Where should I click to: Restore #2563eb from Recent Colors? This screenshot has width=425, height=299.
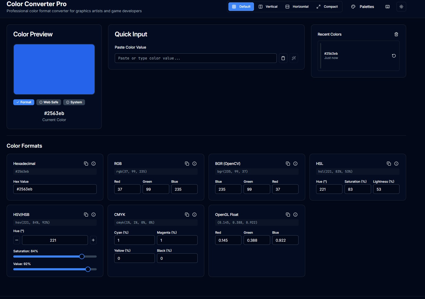[394, 56]
